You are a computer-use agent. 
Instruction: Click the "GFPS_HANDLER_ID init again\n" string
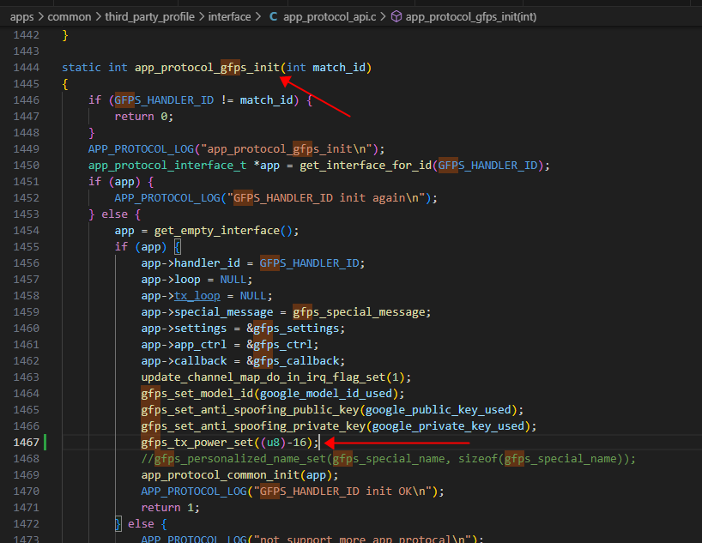coord(326,198)
